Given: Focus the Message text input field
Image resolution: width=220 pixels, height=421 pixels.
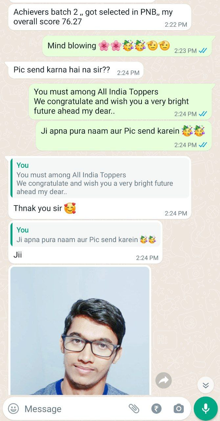Looking at the screenshot, I should click(x=74, y=409).
